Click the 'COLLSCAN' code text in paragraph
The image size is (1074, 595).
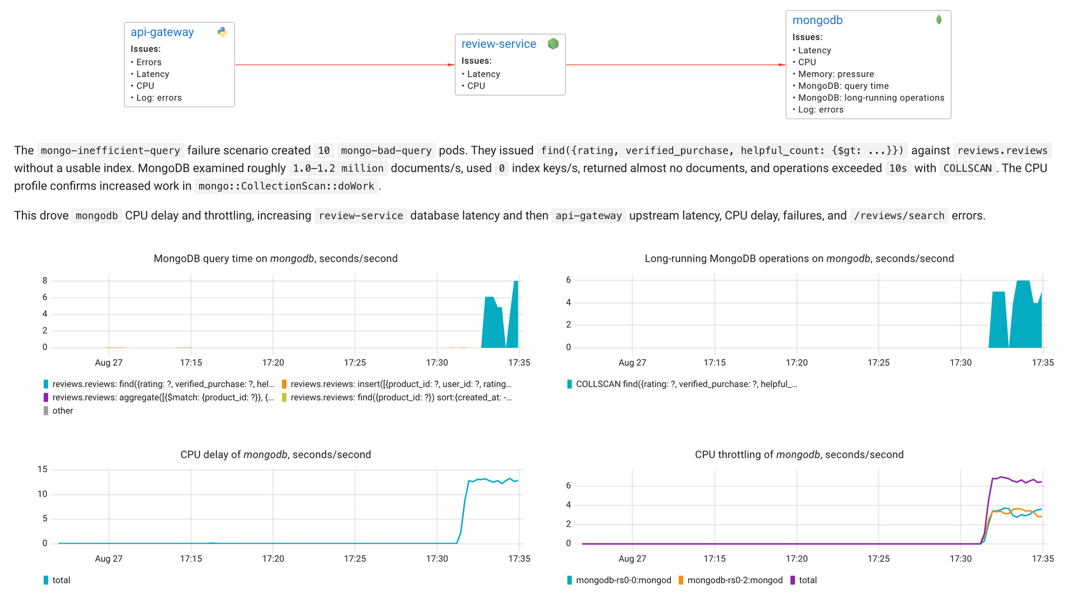pyautogui.click(x=967, y=168)
